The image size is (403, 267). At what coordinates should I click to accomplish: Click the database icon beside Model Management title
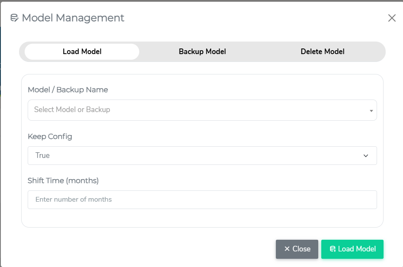pyautogui.click(x=14, y=18)
